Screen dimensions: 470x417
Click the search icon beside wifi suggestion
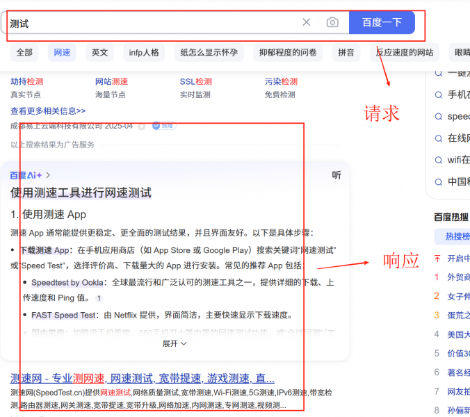click(x=439, y=160)
